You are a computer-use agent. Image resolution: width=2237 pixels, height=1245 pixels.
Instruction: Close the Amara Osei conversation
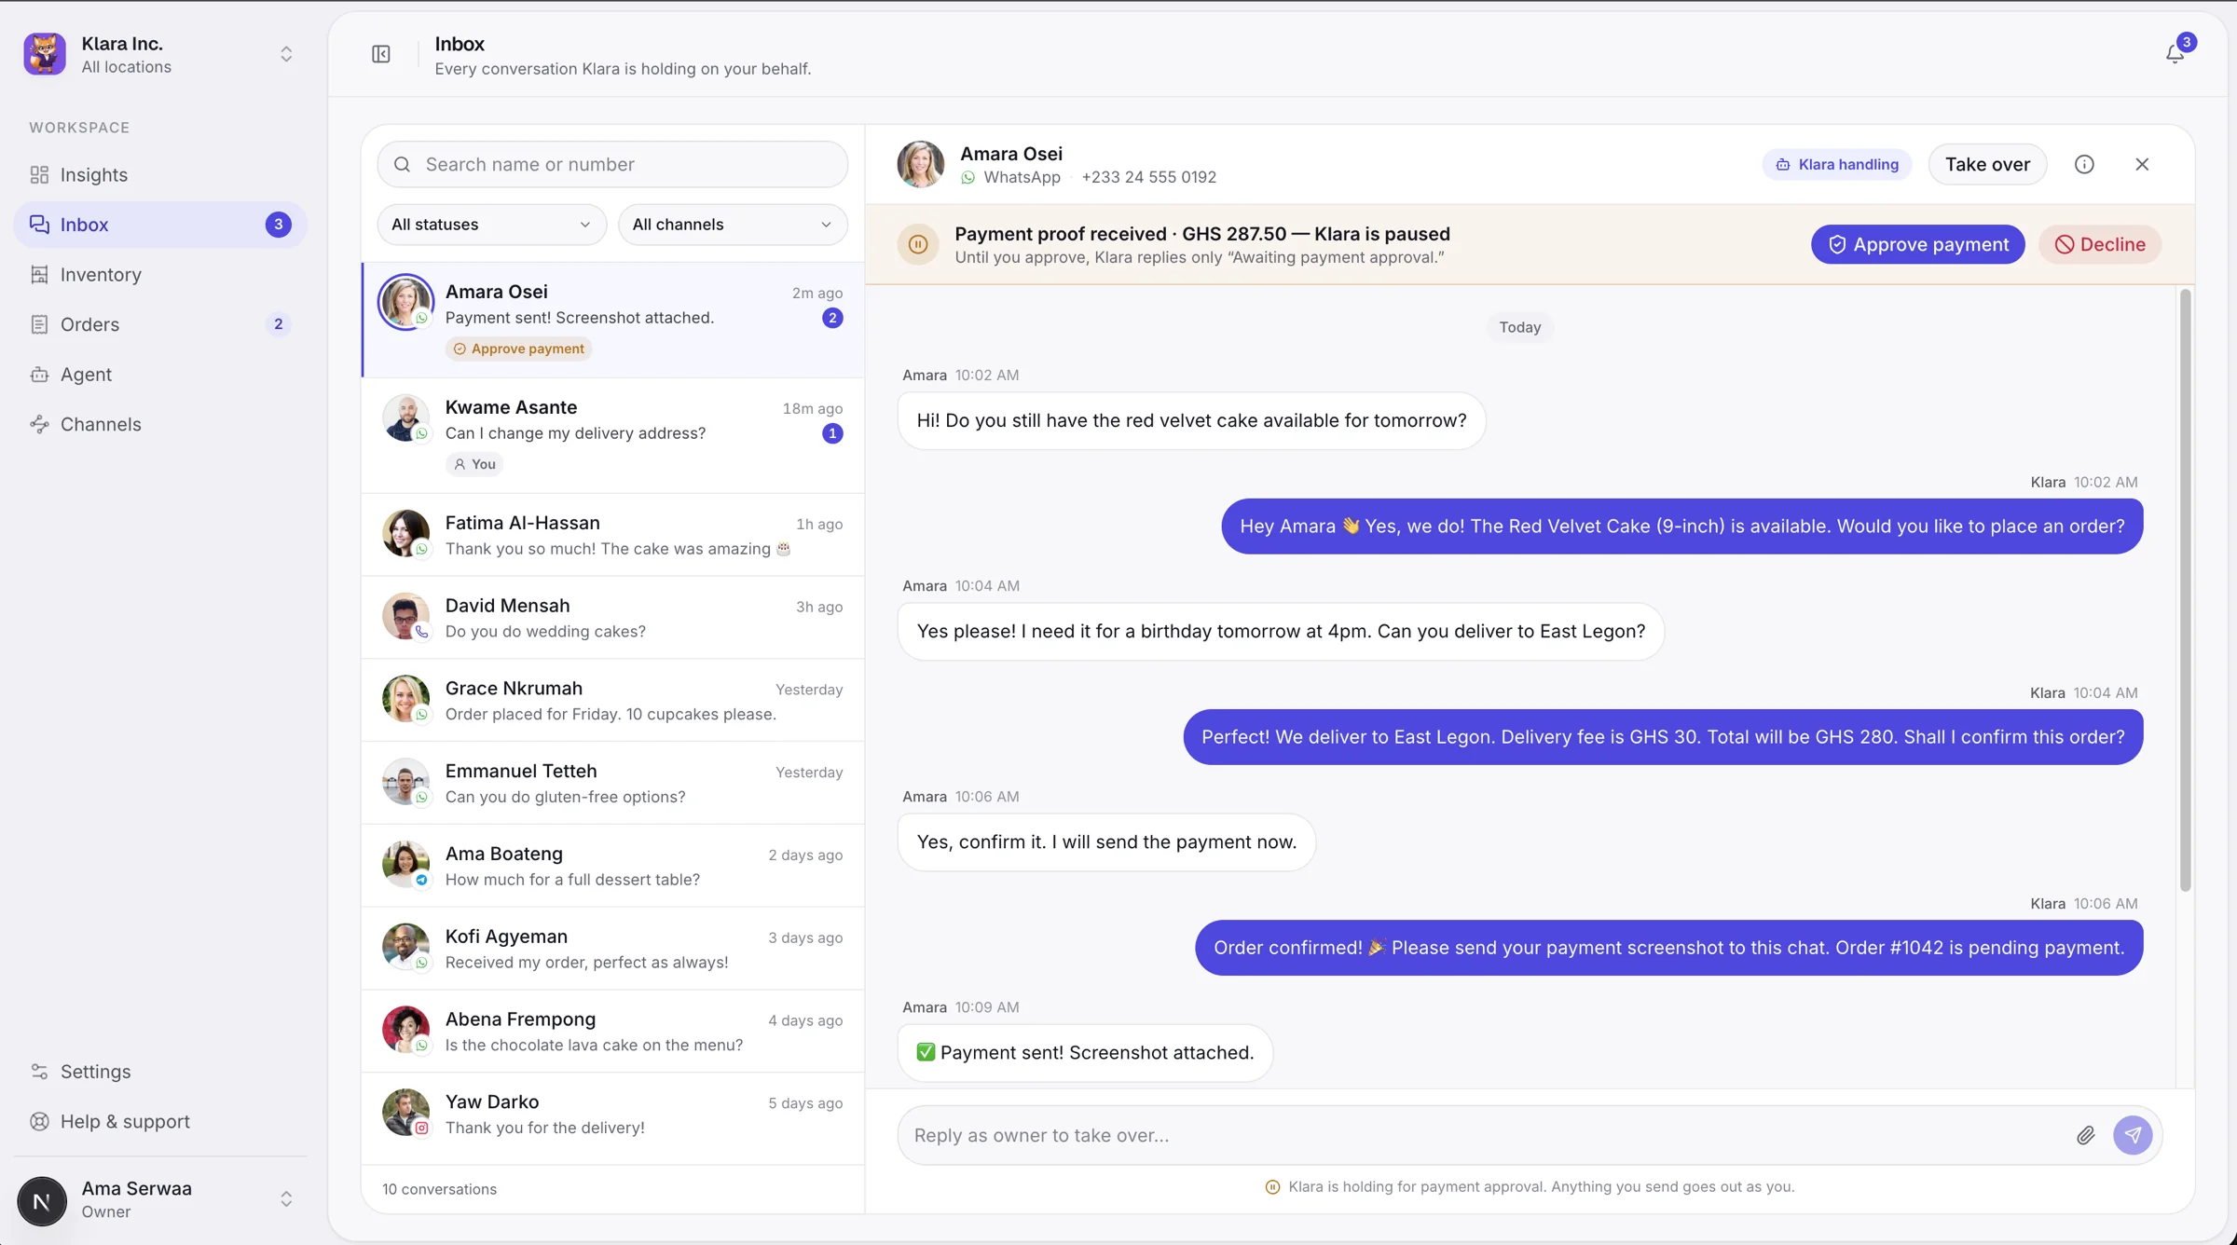pyautogui.click(x=2142, y=164)
